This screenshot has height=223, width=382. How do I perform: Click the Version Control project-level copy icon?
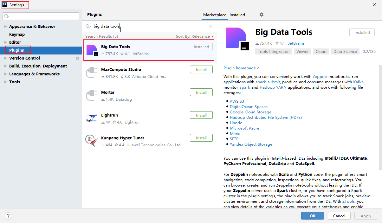(x=77, y=58)
